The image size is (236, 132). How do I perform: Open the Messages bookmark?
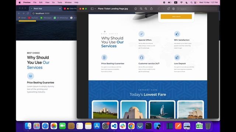[46, 18]
